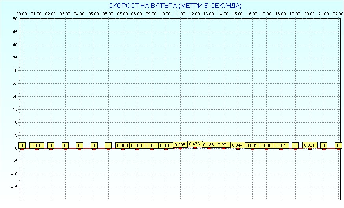Click the red data marker below 0.021
Image resolution: width=344 pixels, height=208 pixels.
click(x=309, y=149)
